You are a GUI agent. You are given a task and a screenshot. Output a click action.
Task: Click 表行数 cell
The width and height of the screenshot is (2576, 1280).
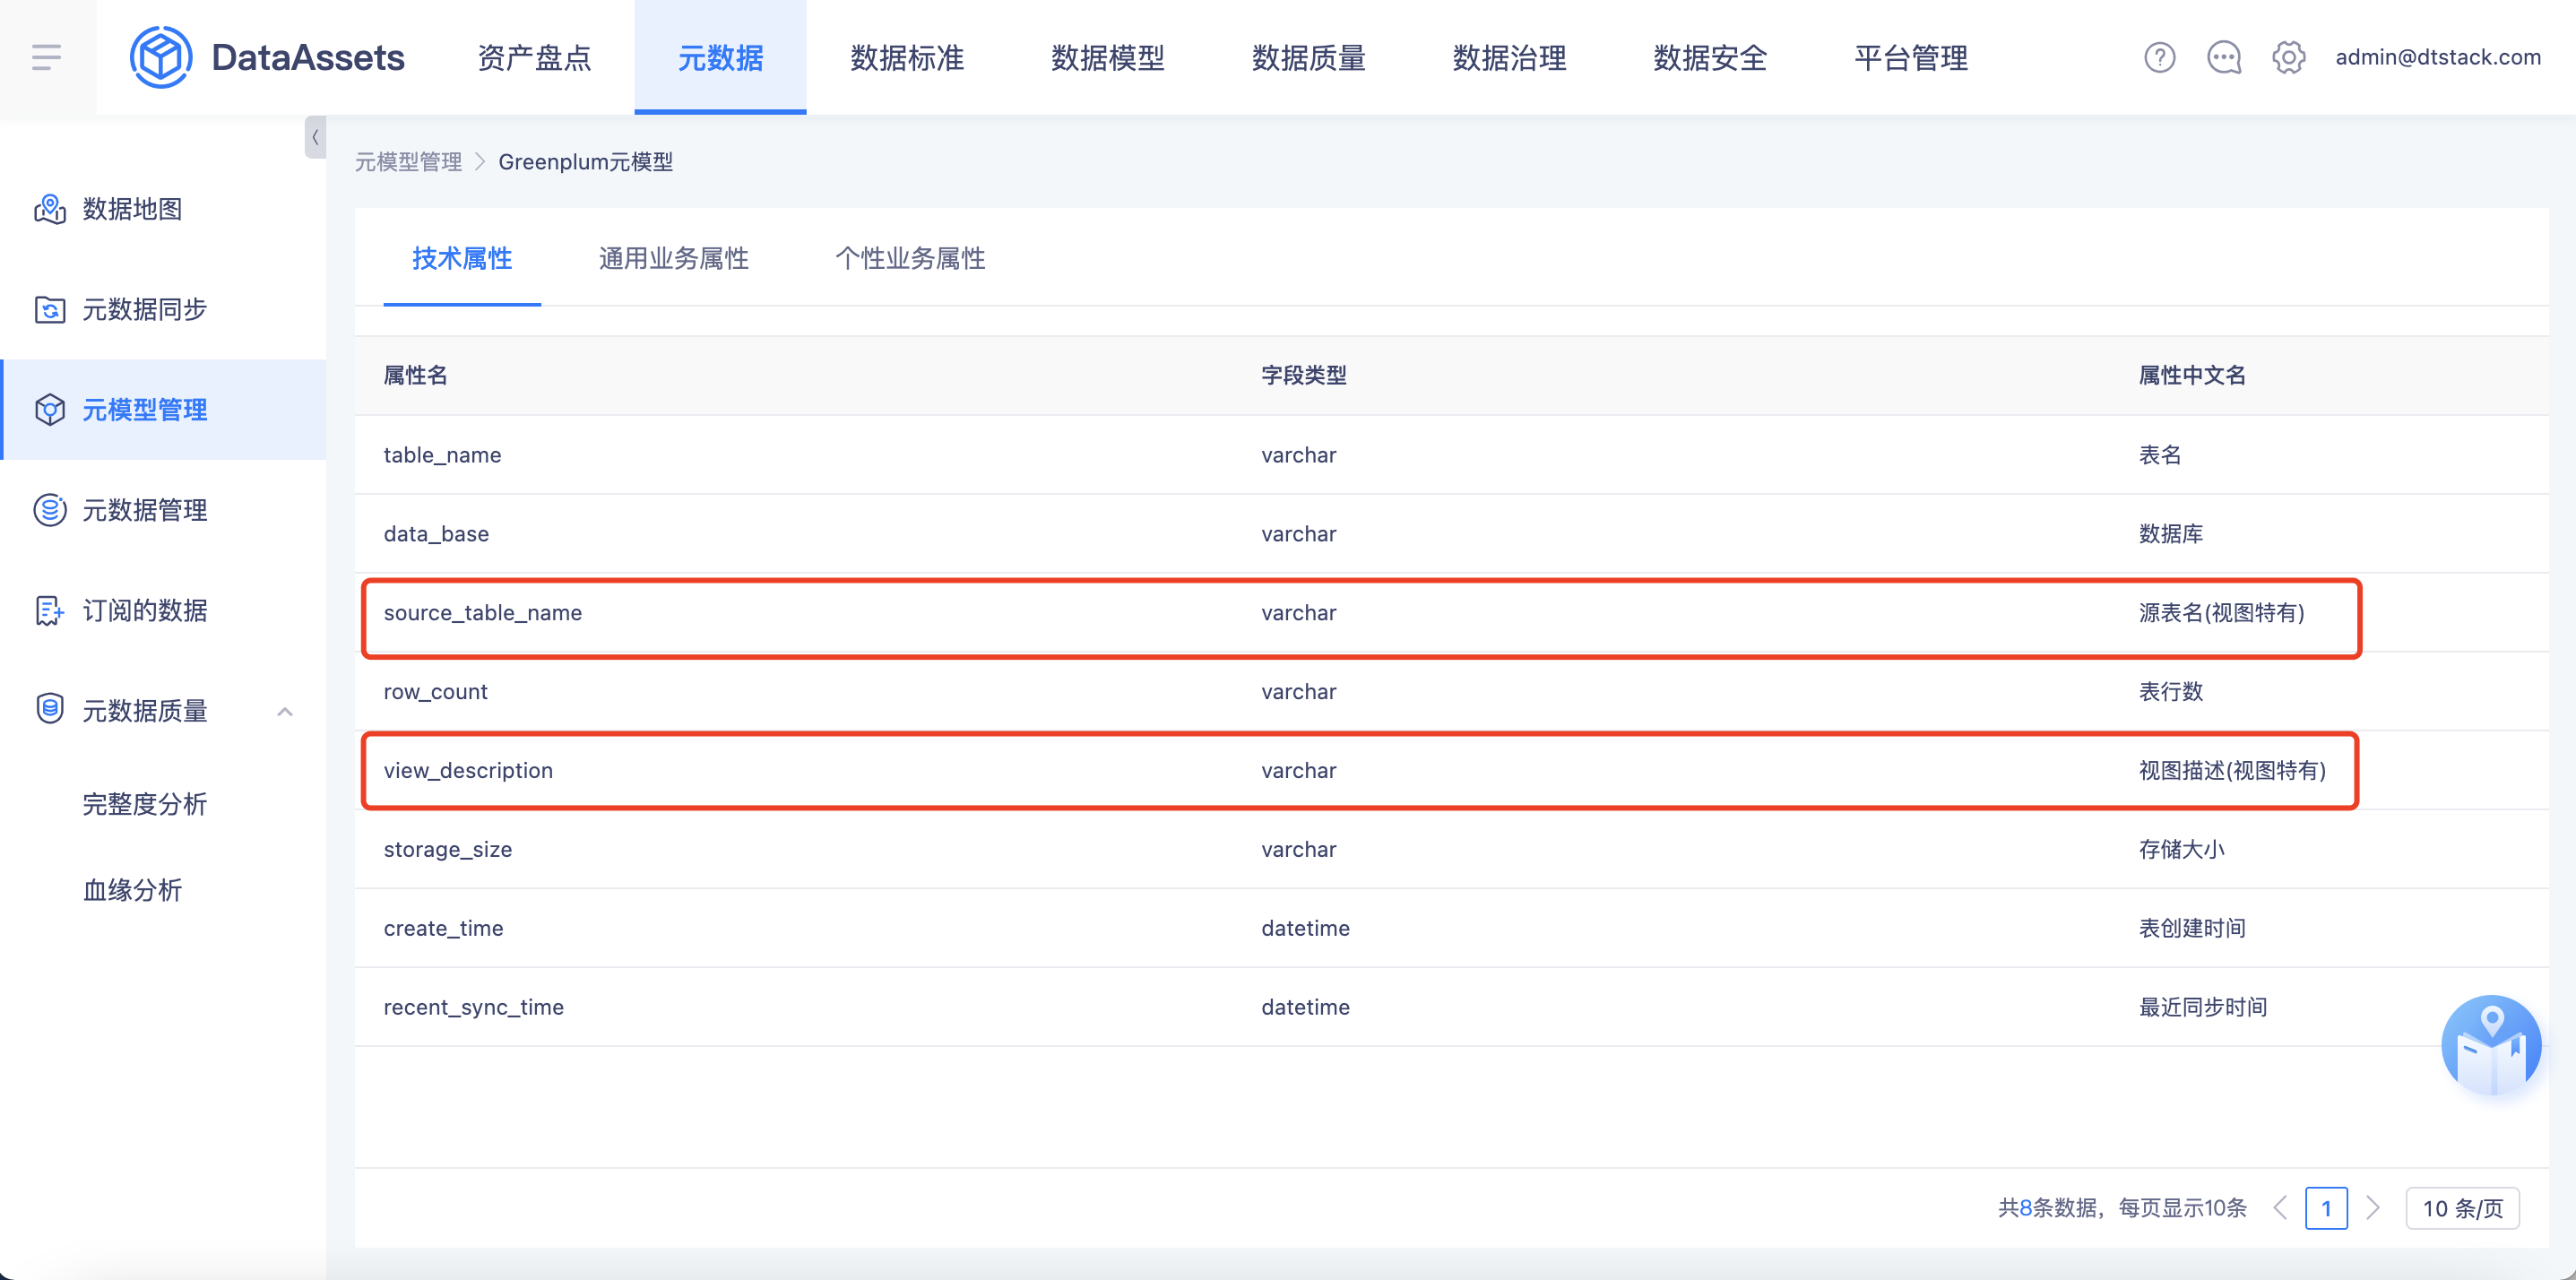(2170, 692)
